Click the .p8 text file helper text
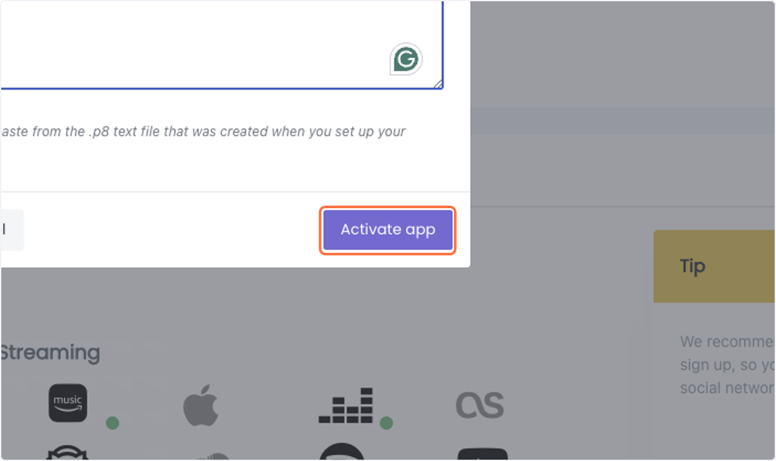The width and height of the screenshot is (776, 461). coord(203,131)
